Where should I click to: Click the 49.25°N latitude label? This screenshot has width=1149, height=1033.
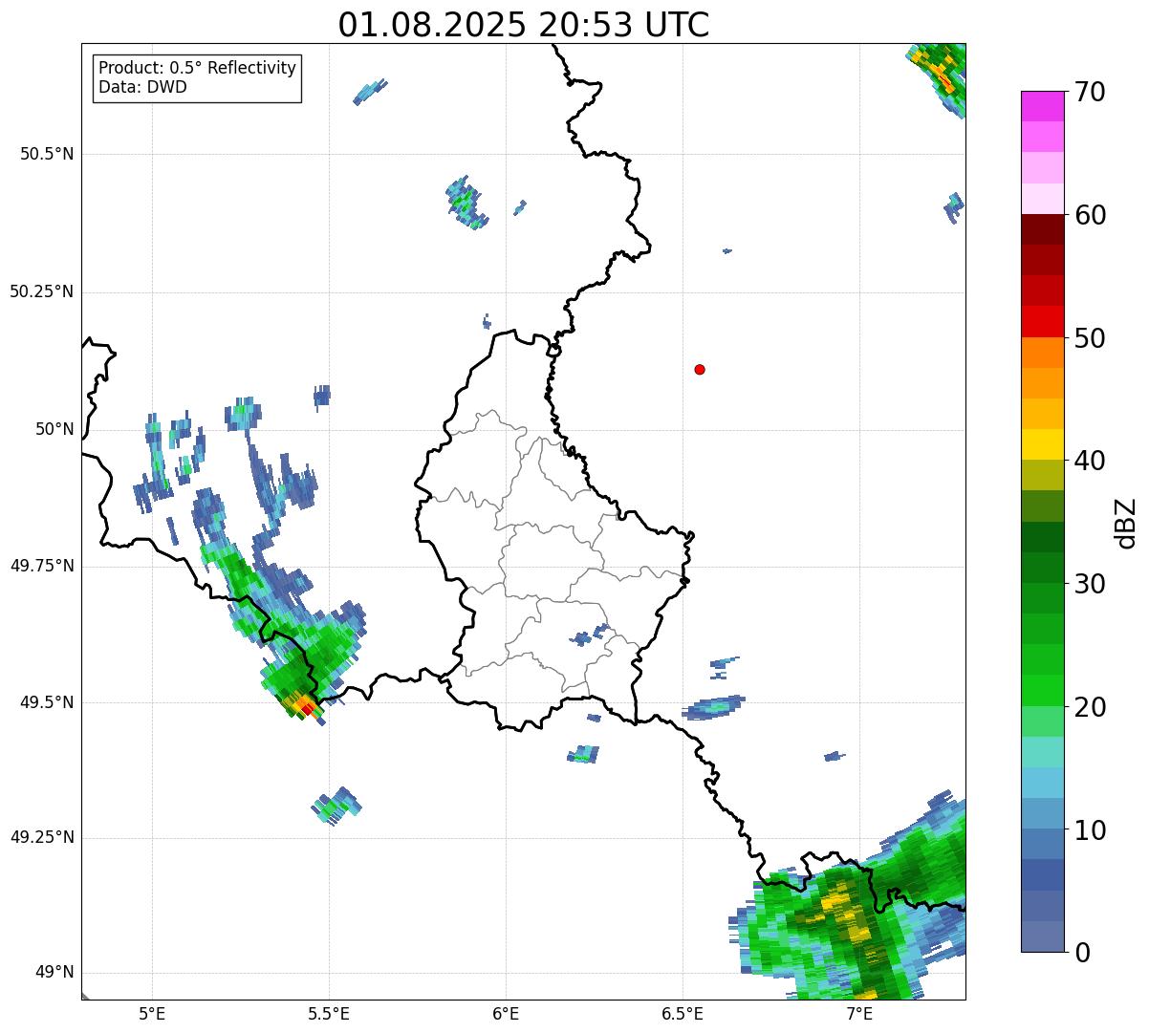(x=42, y=838)
